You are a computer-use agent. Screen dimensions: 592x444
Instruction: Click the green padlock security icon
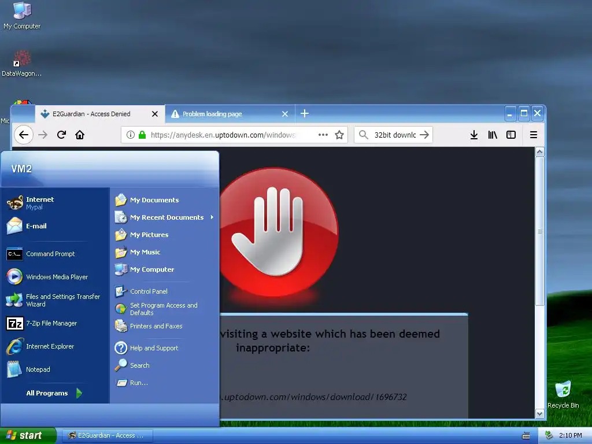[x=142, y=135]
